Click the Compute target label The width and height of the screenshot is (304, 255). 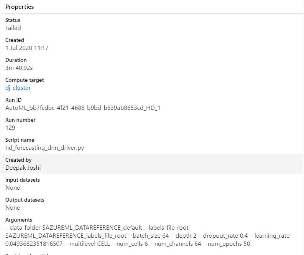point(25,80)
